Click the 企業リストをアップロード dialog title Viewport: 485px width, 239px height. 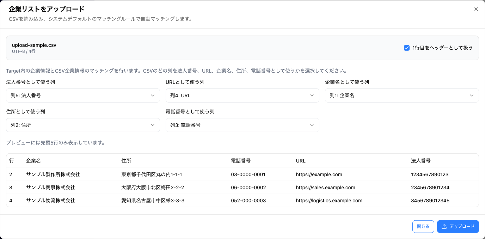pyautogui.click(x=47, y=9)
